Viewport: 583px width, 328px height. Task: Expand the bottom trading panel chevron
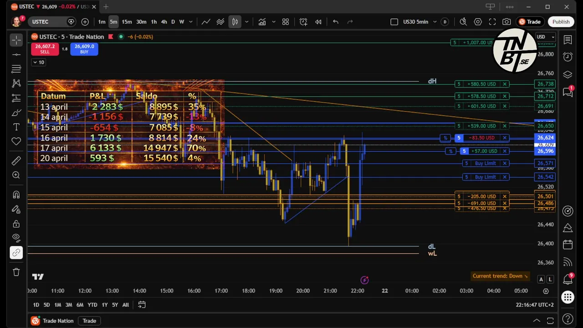coord(537,321)
